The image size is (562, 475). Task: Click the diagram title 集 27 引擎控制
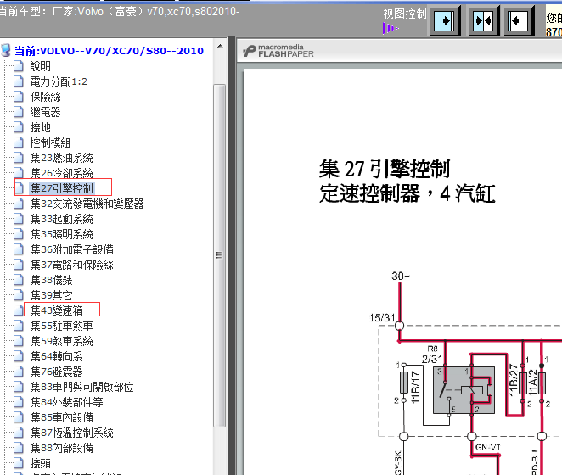[x=385, y=169]
